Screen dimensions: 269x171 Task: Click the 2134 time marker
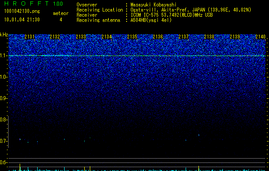106,37
